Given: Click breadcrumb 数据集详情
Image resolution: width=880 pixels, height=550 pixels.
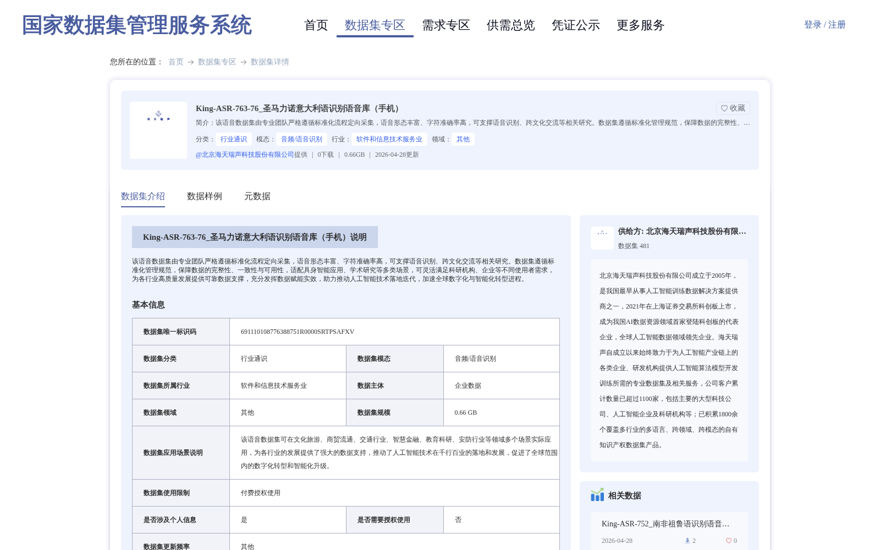Looking at the screenshot, I should click(270, 62).
